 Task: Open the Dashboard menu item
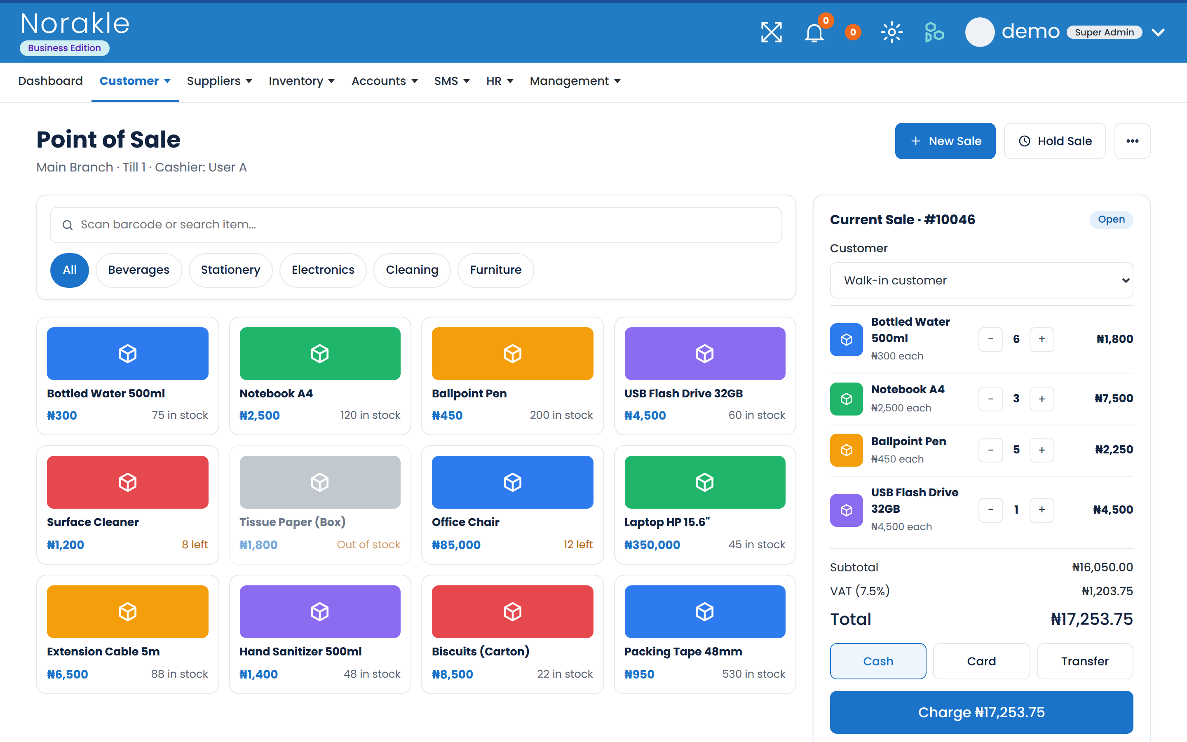pyautogui.click(x=50, y=81)
